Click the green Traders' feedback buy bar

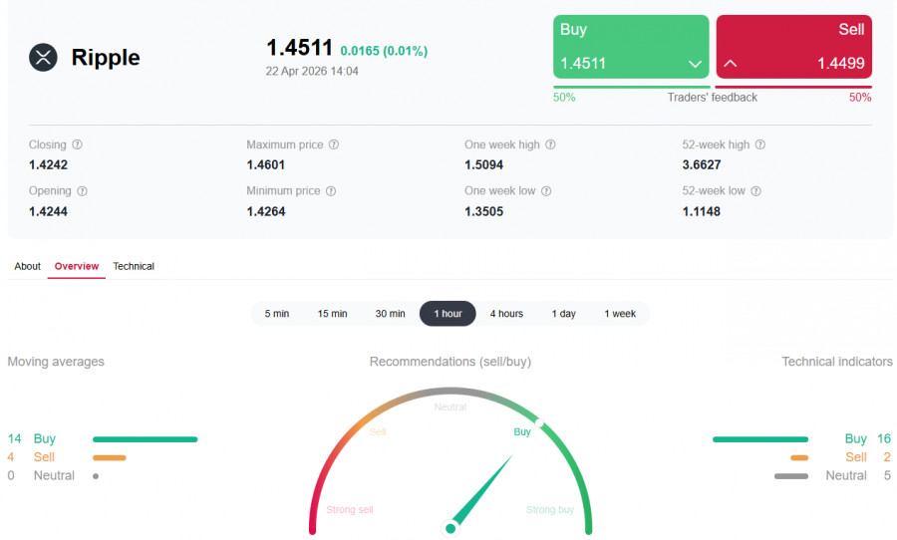coord(632,87)
